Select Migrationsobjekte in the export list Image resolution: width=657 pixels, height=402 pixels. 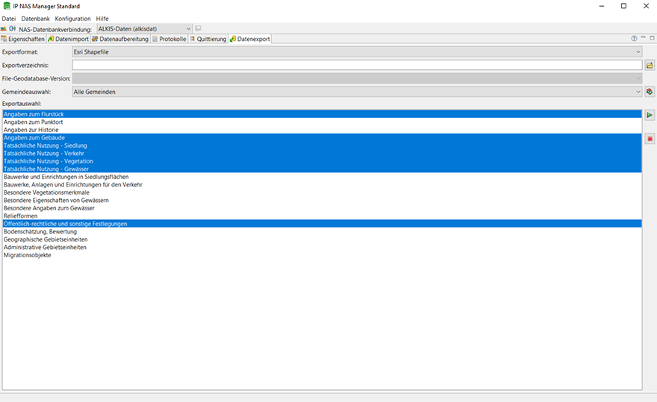(x=28, y=255)
